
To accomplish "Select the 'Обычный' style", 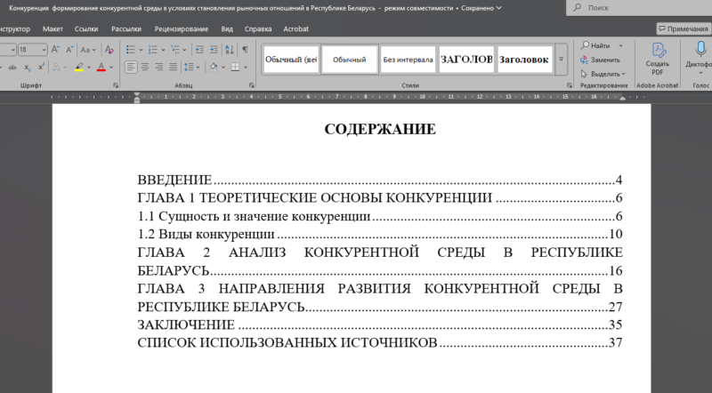I will click(349, 60).
